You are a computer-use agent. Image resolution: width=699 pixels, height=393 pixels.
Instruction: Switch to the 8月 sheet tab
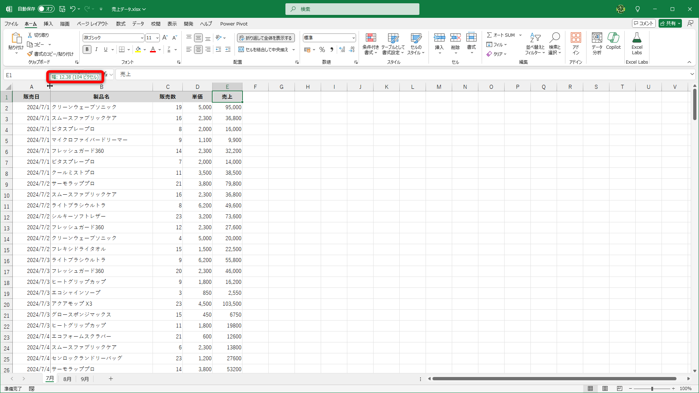coord(67,379)
